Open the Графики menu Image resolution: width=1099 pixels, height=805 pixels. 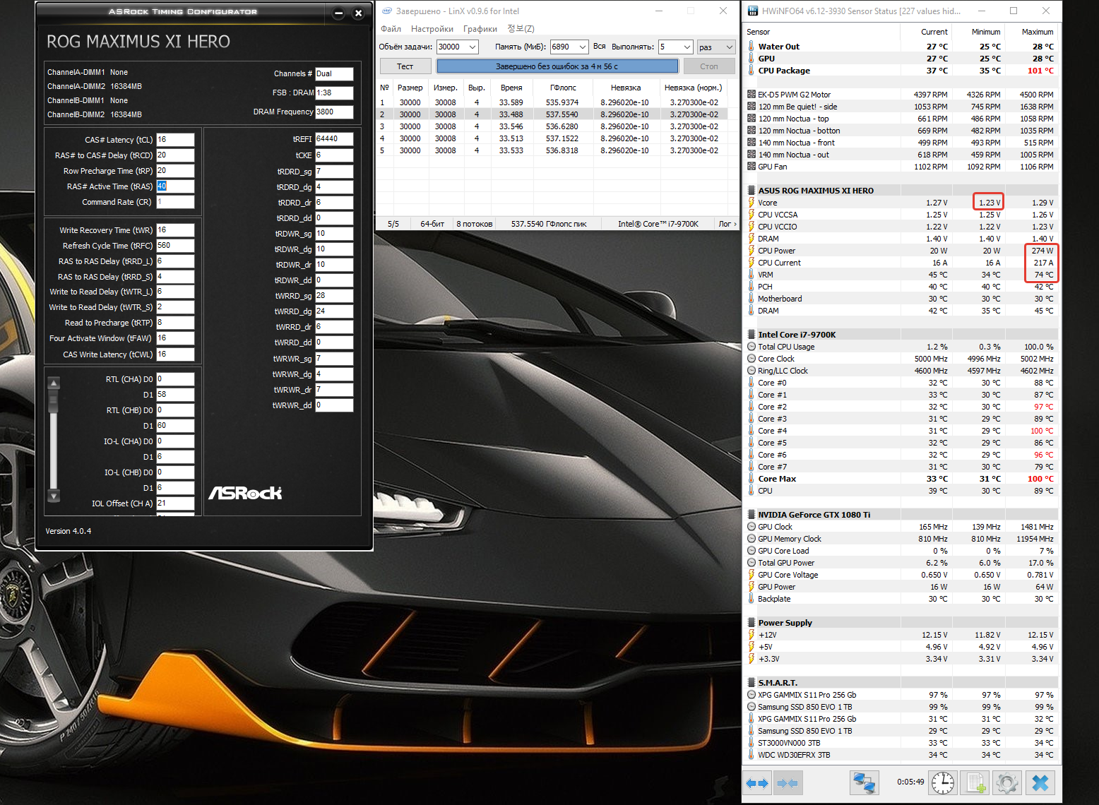(480, 29)
